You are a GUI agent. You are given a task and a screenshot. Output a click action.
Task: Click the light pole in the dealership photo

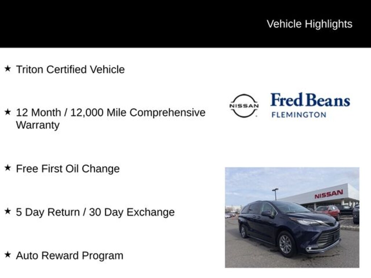tap(275, 194)
